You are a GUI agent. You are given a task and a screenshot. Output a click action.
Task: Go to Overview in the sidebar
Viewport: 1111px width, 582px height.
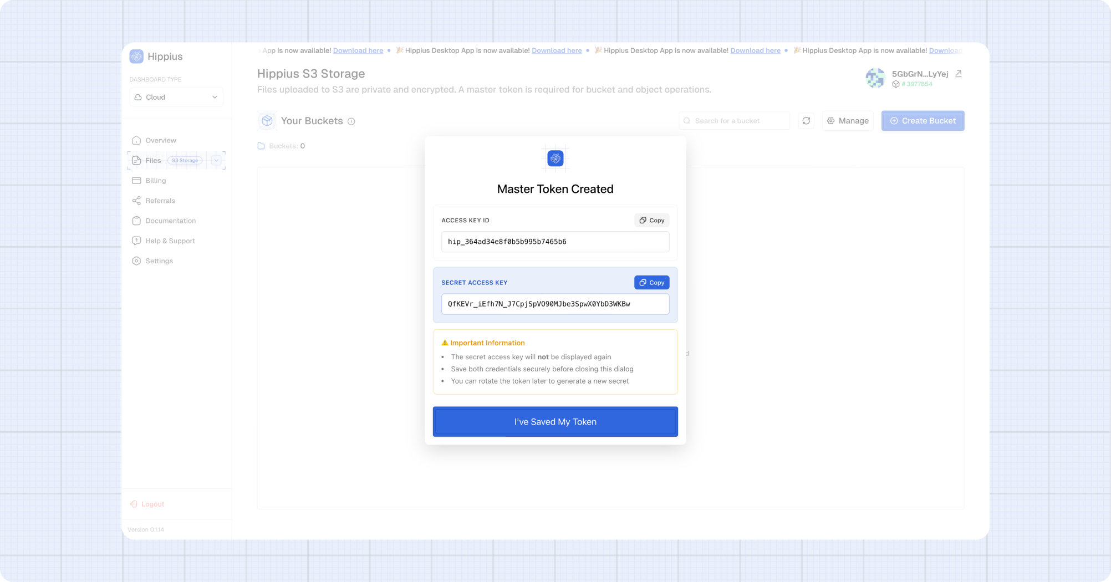click(x=161, y=140)
